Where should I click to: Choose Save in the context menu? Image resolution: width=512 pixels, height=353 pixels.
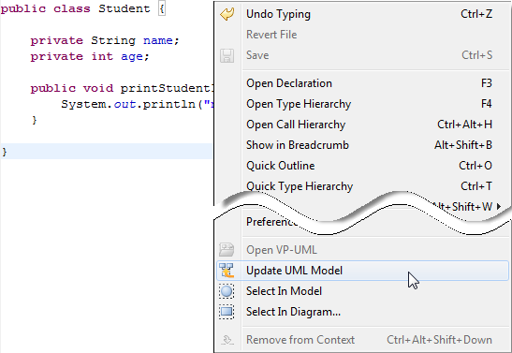(362, 55)
